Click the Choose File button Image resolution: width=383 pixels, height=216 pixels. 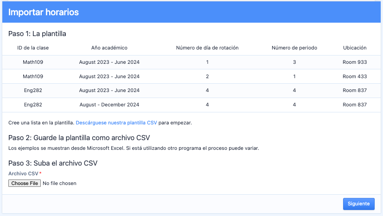pyautogui.click(x=25, y=183)
